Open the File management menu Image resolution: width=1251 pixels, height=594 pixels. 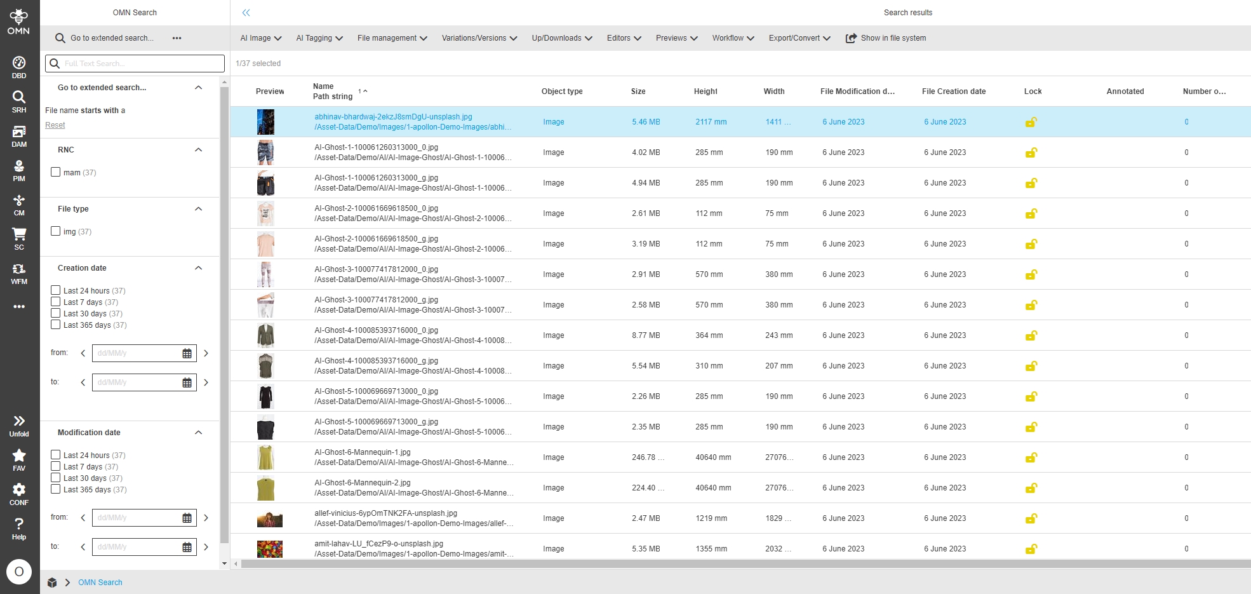click(x=392, y=38)
